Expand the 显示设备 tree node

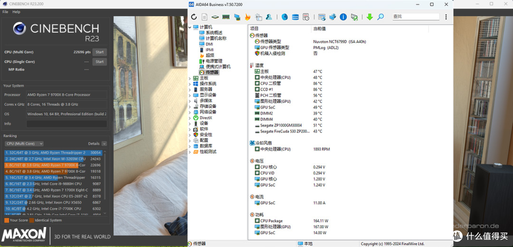(x=190, y=95)
